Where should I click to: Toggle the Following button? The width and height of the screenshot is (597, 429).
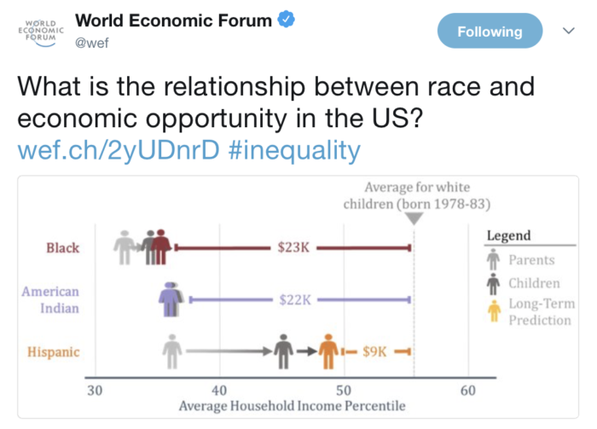coord(490,32)
